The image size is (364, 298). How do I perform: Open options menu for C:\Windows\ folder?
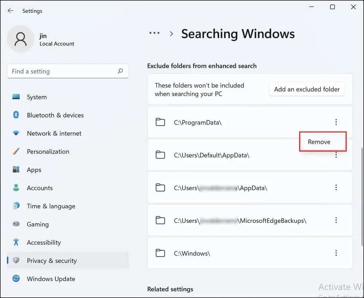336,253
